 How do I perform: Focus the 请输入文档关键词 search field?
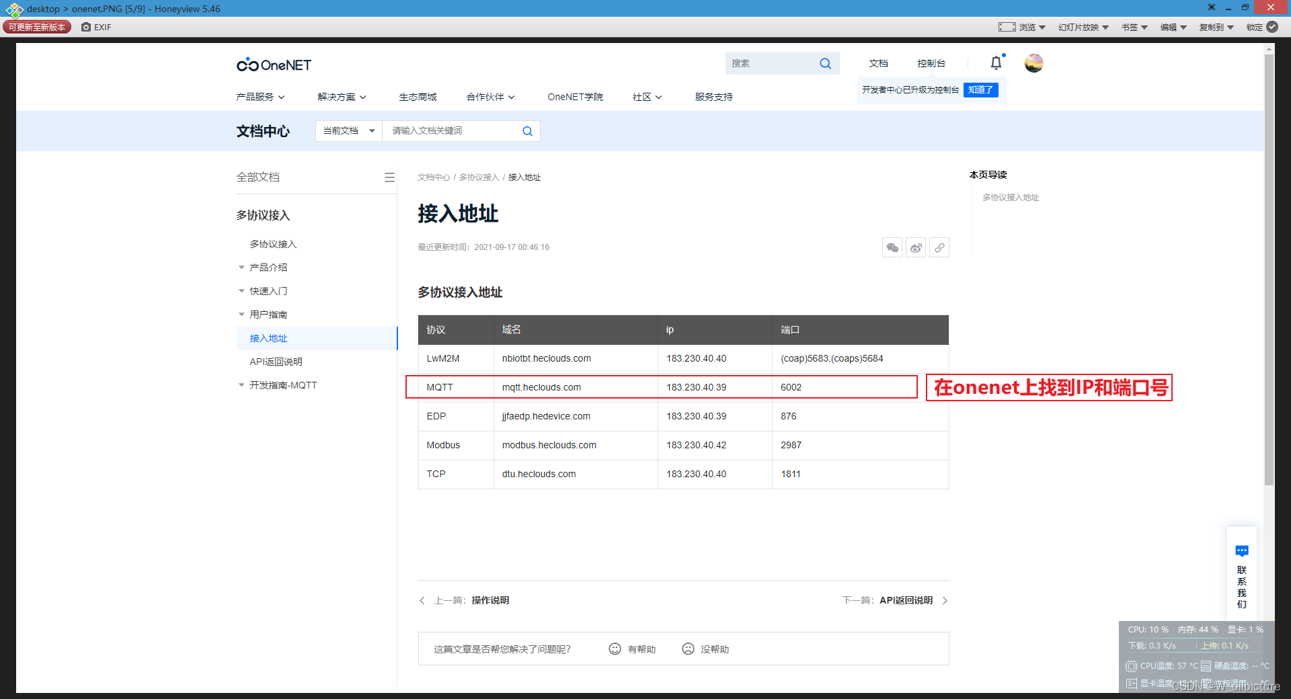click(453, 131)
